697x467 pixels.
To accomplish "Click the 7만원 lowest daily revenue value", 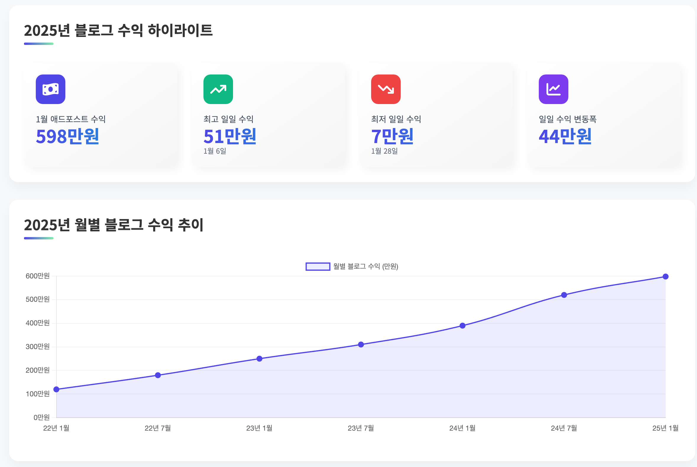I will click(x=392, y=137).
